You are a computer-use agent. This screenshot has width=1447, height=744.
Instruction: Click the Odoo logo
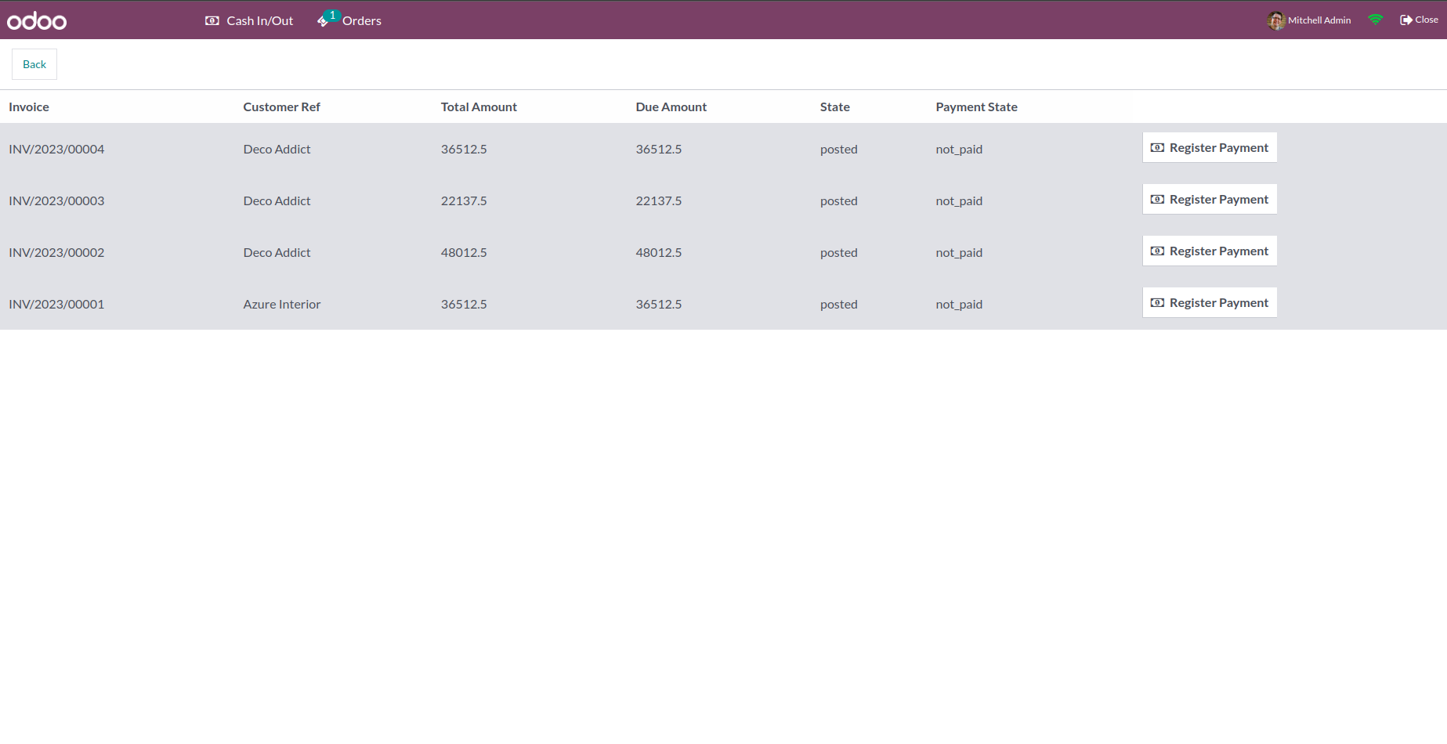pos(37,20)
